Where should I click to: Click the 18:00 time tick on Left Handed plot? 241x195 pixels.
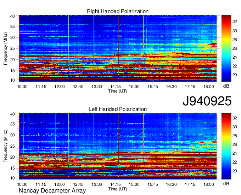point(208,184)
